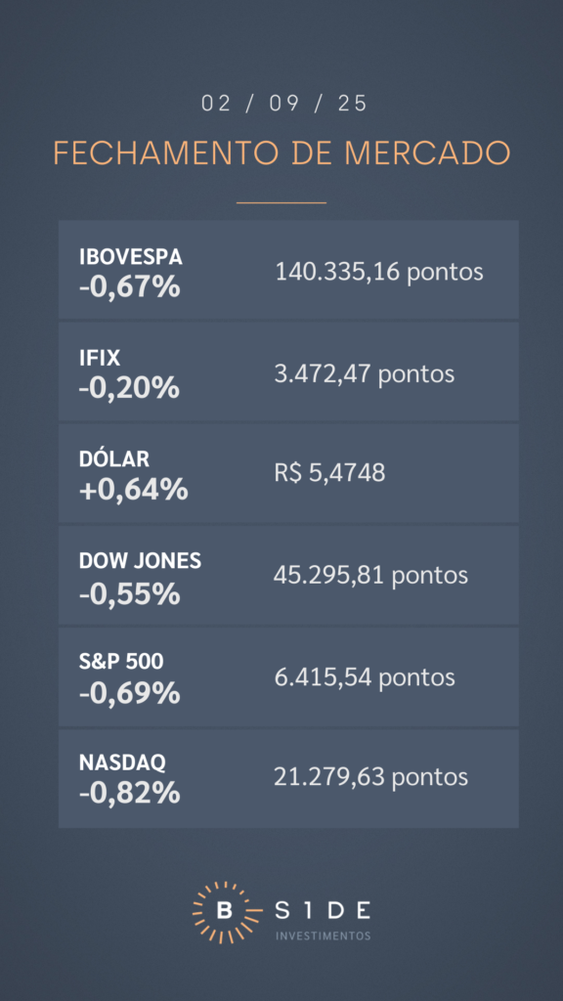563x1001 pixels.
Task: Click the Fechamento de Mercado heading
Action: [x=281, y=153]
